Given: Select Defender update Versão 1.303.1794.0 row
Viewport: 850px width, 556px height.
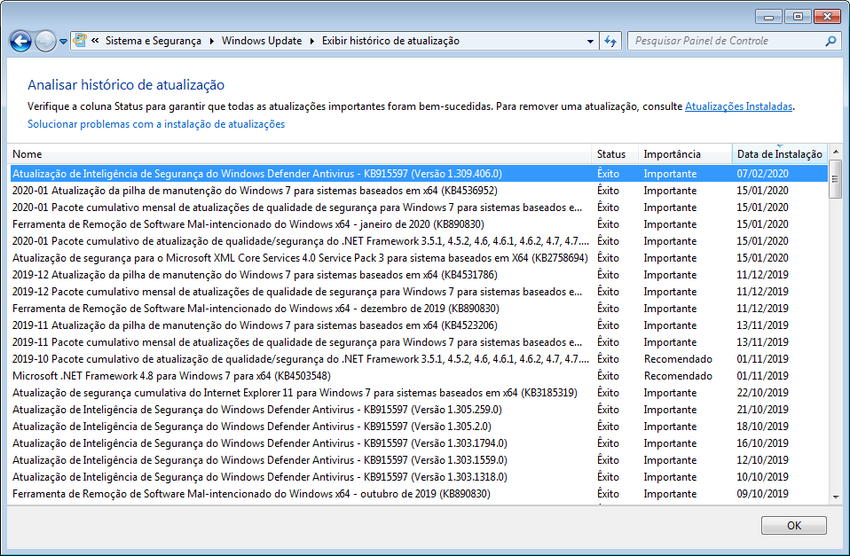Looking at the screenshot, I should pyautogui.click(x=419, y=442).
